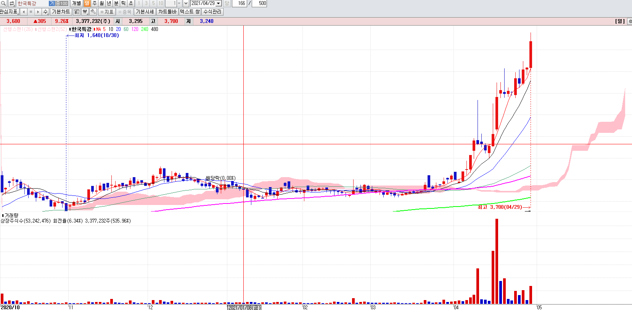Click the ₩ won currency icon
The image size is (632, 310).
point(85,12)
